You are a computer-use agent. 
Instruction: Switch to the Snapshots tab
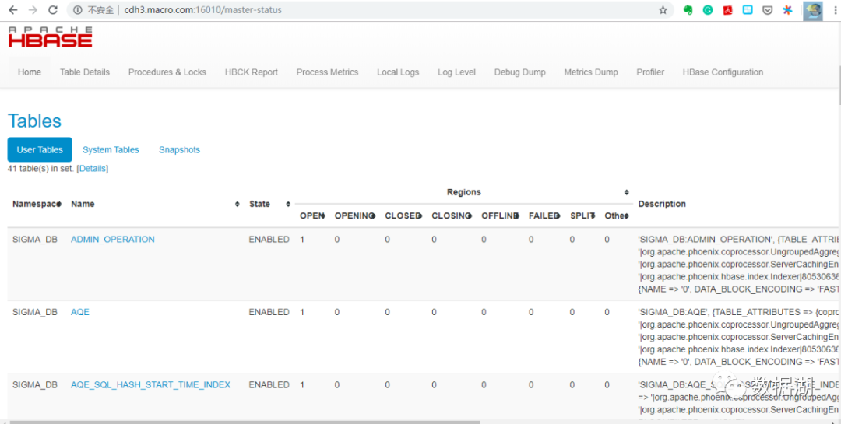179,150
